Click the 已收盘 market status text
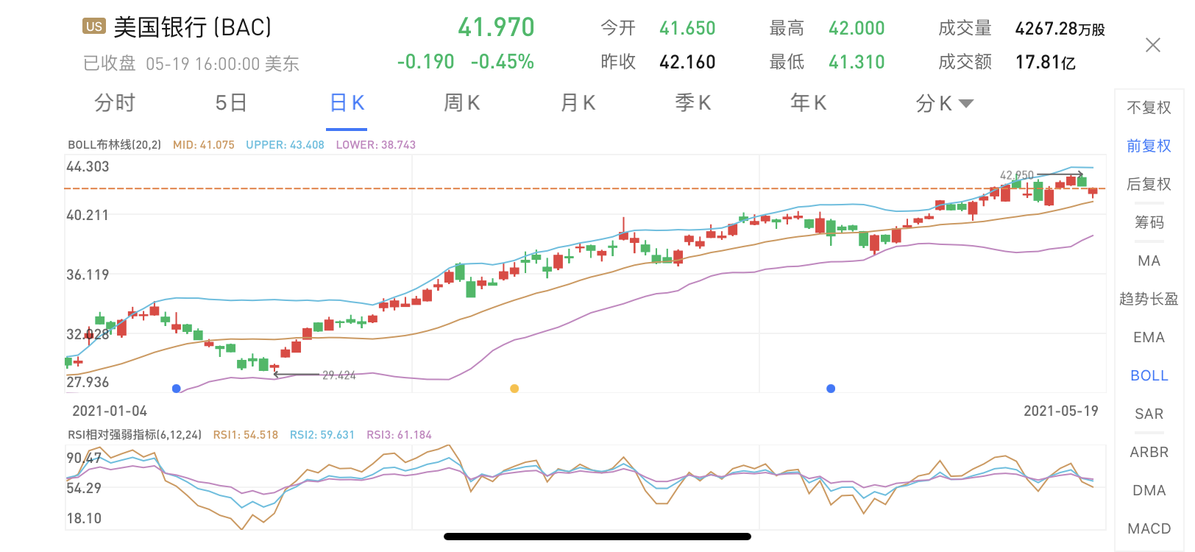Screen dimensions: 1195x552 click(x=110, y=63)
